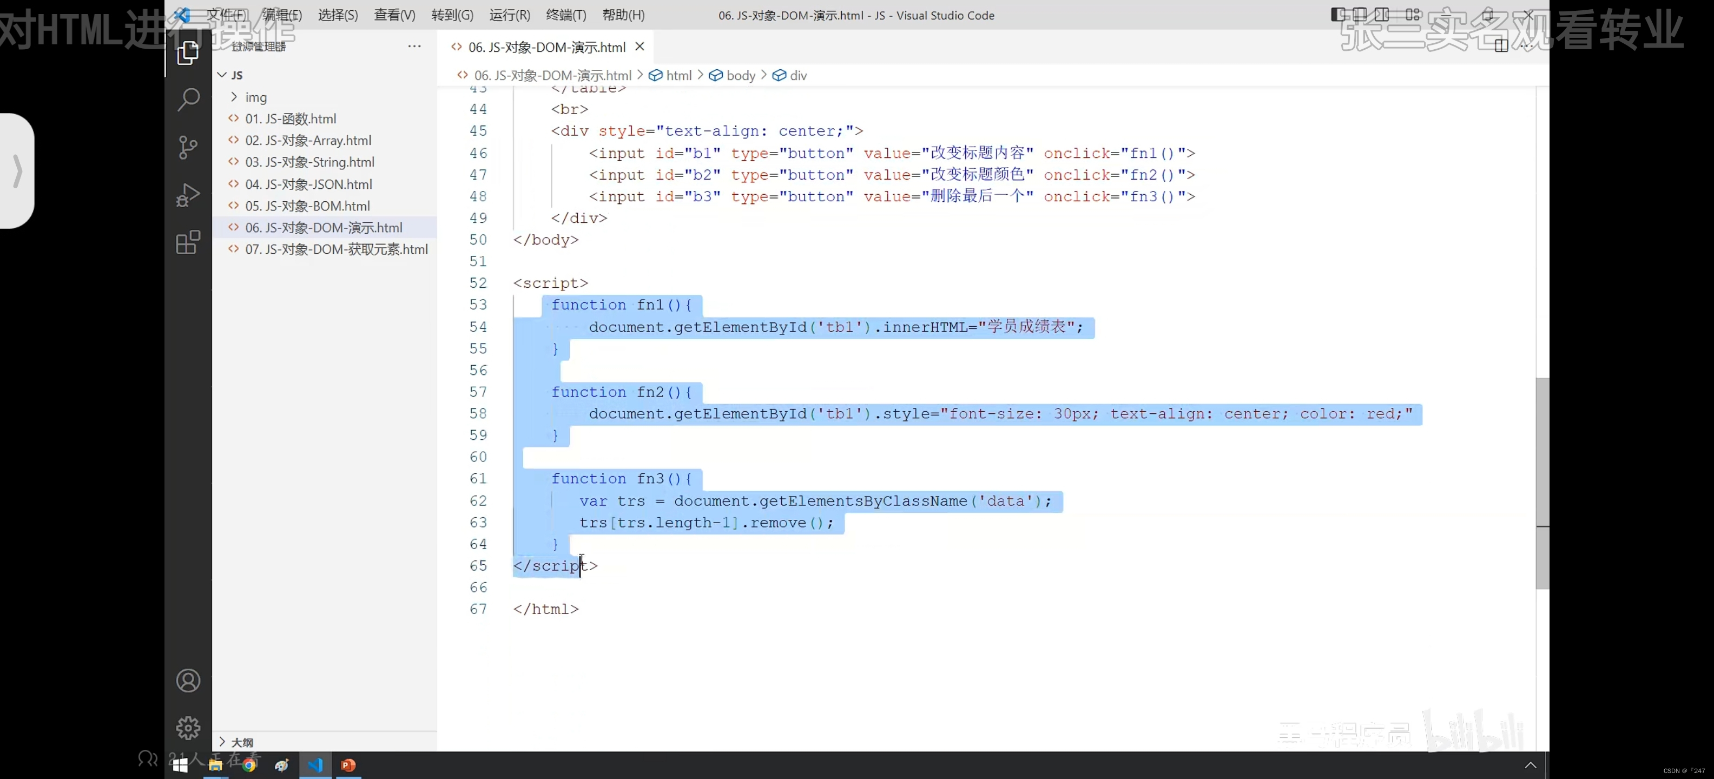Click the VS Code logo in title bar
Screen dimensions: 1714x779
[182, 15]
